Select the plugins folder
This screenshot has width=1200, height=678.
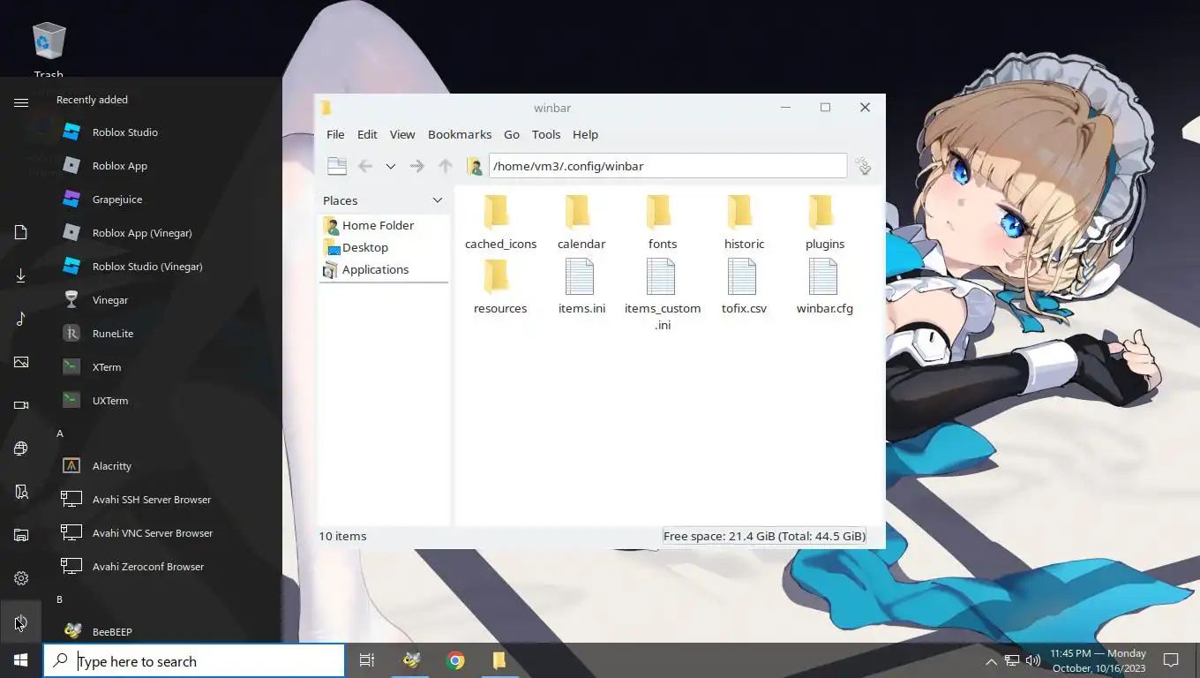[x=825, y=222]
